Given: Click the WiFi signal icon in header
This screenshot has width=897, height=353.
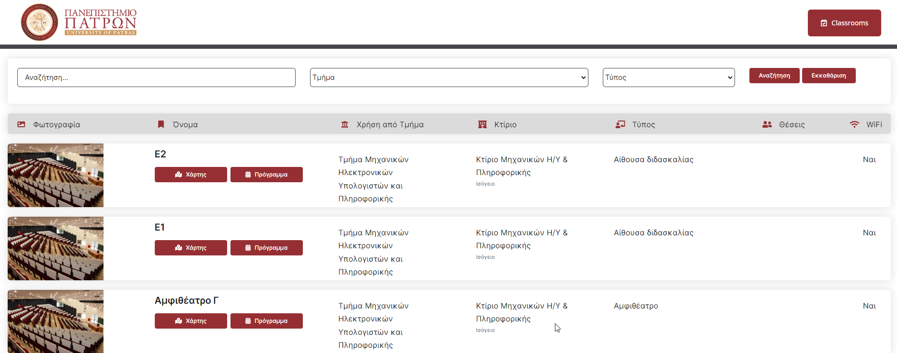Looking at the screenshot, I should pyautogui.click(x=854, y=124).
